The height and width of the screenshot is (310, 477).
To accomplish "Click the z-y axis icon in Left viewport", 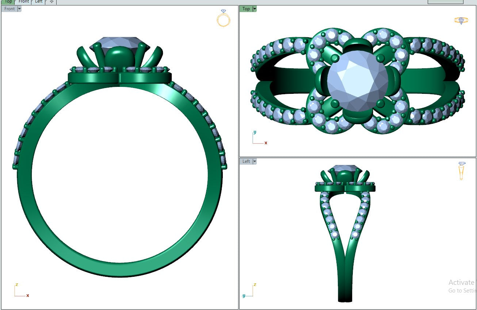I will click(248, 291).
